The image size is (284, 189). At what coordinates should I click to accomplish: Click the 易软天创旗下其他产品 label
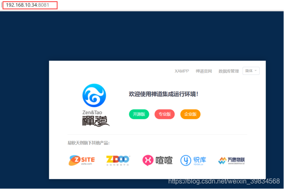(x=89, y=143)
